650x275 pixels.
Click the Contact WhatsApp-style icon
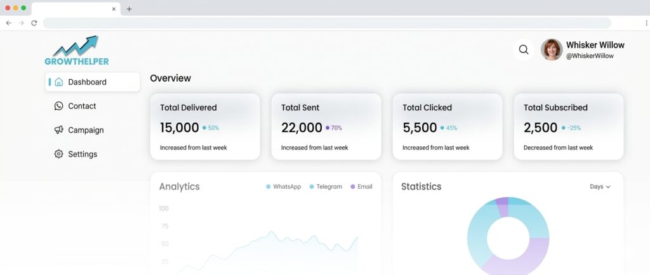(59, 106)
